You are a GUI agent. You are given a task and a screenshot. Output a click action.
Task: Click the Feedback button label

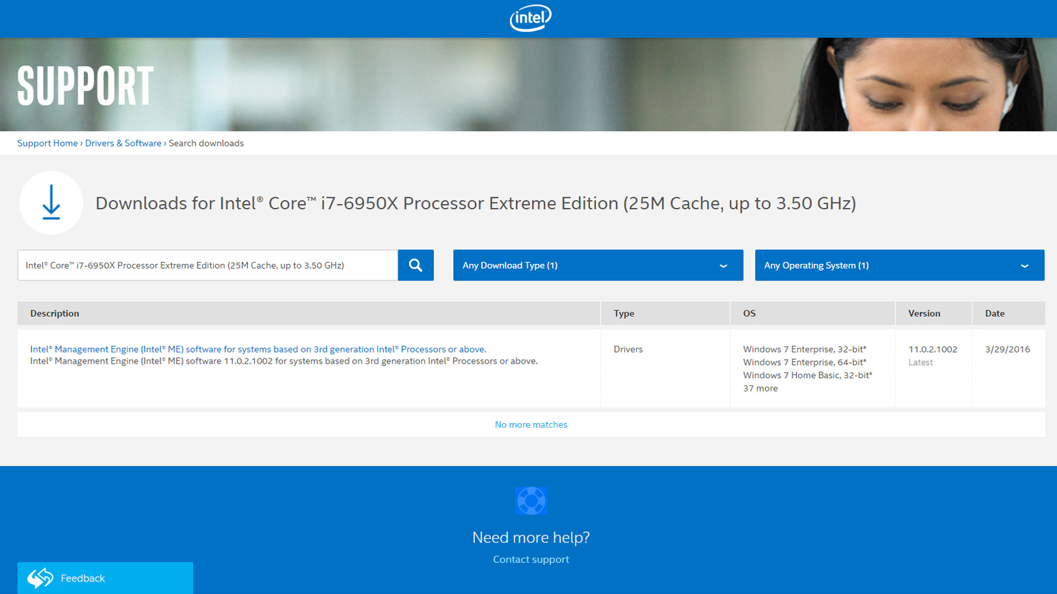(83, 578)
